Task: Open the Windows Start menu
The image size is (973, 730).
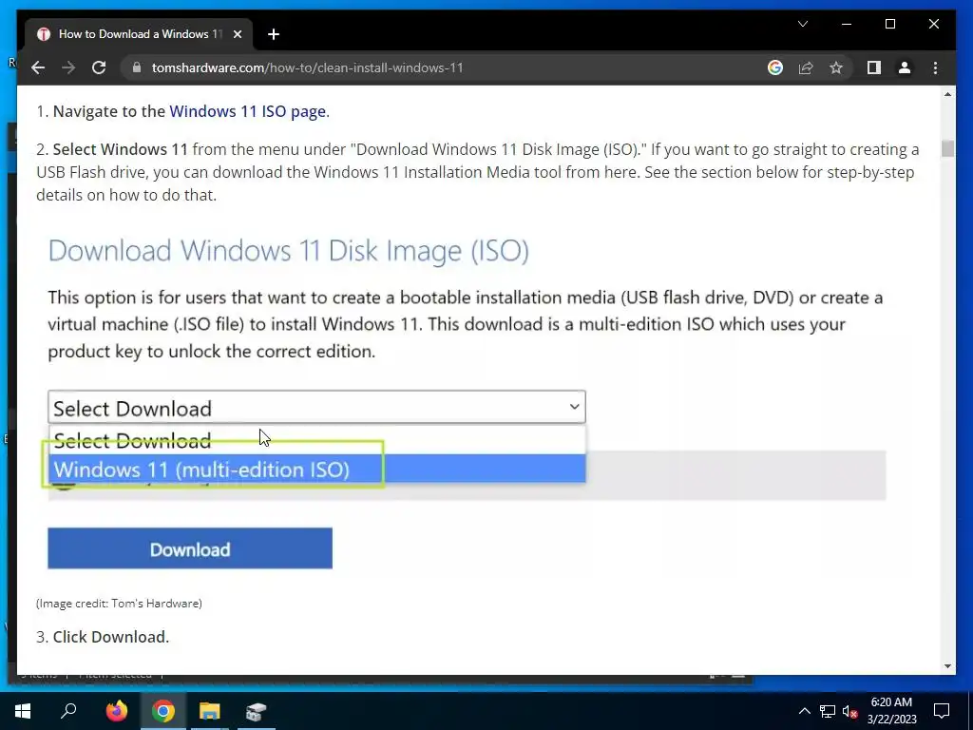Action: tap(23, 711)
